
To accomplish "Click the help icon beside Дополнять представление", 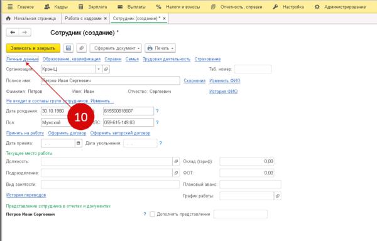I will coord(145,214).
